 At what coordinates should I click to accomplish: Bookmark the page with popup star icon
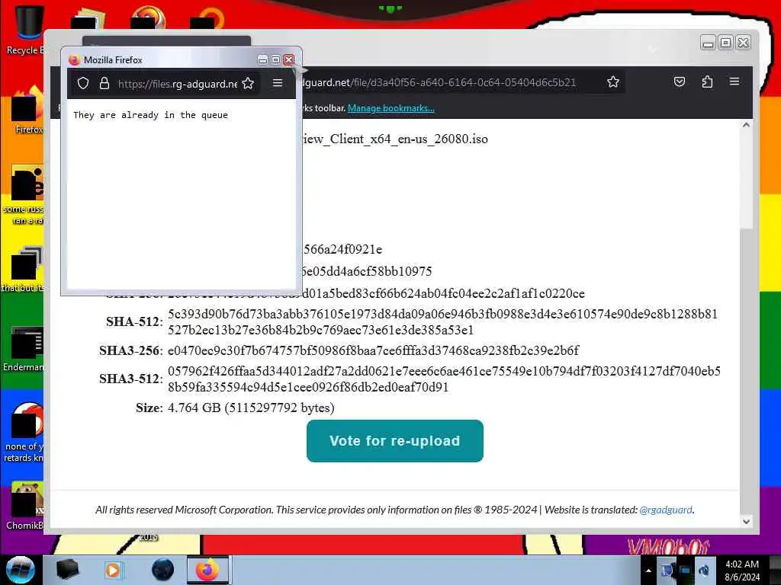point(248,83)
